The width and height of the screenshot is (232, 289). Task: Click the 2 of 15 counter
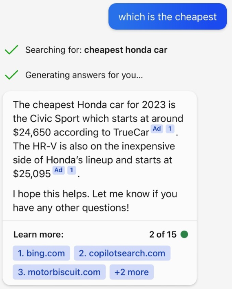pyautogui.click(x=163, y=234)
